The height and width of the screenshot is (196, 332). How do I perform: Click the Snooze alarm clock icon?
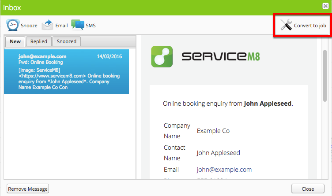13,25
